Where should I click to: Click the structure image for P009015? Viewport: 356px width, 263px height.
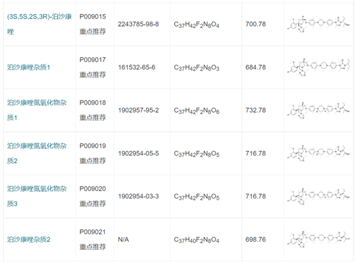tap(318, 24)
